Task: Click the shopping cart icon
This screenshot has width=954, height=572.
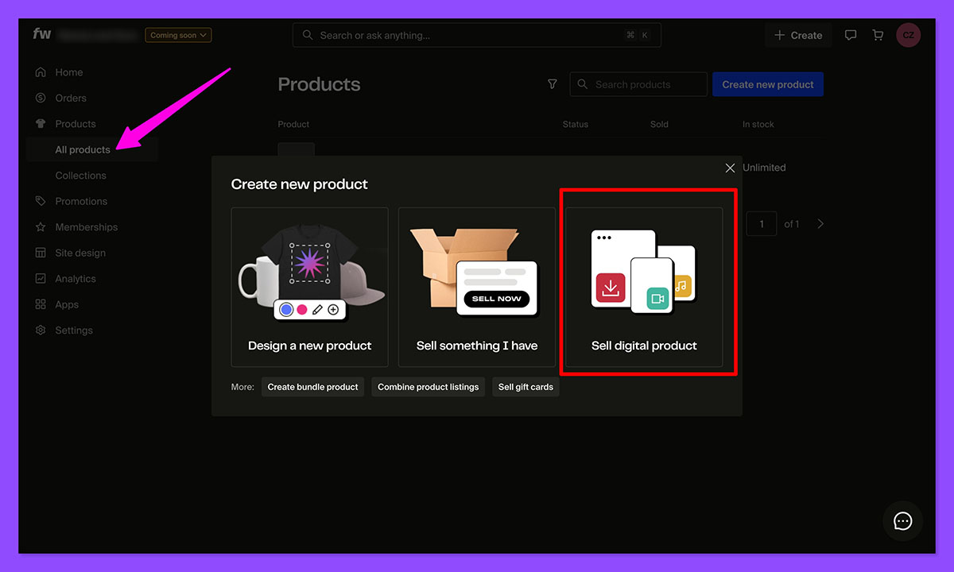Action: pos(878,34)
